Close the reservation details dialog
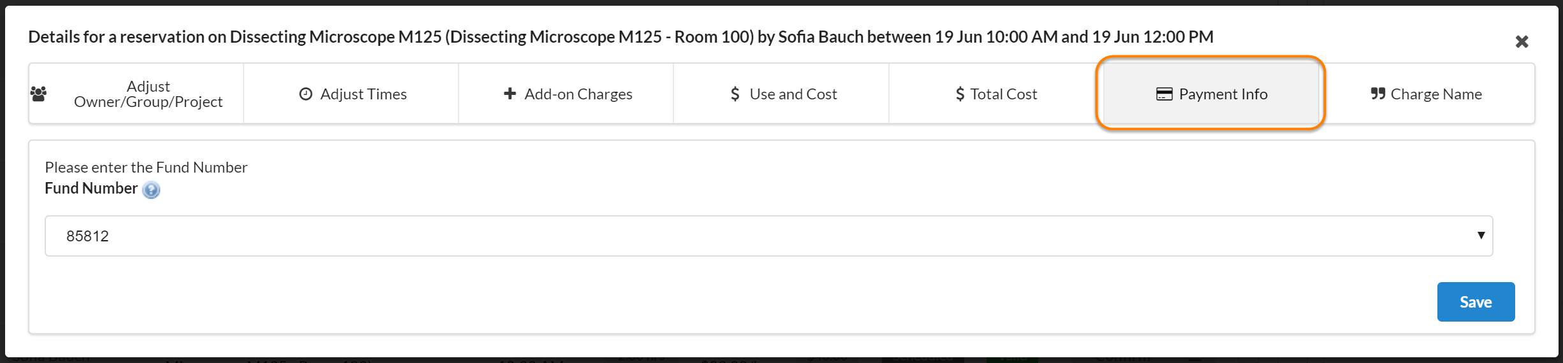Screen dimensions: 1563x363 click(1522, 42)
